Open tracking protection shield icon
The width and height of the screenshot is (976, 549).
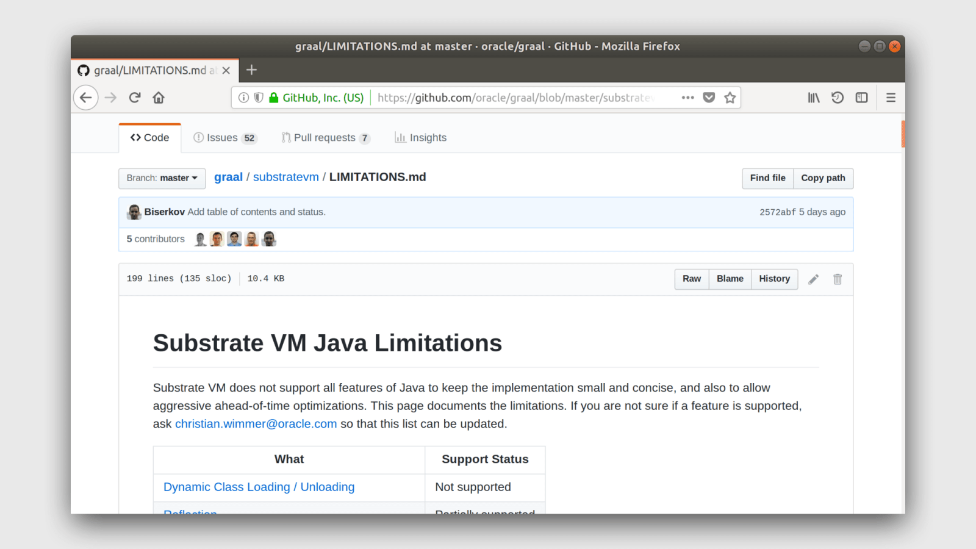(x=259, y=98)
